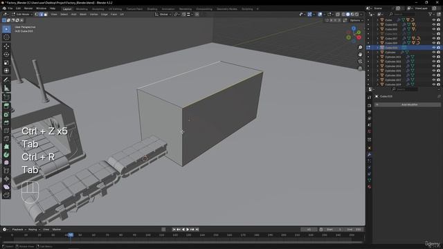Toggle X-ray view in header

[338, 14]
